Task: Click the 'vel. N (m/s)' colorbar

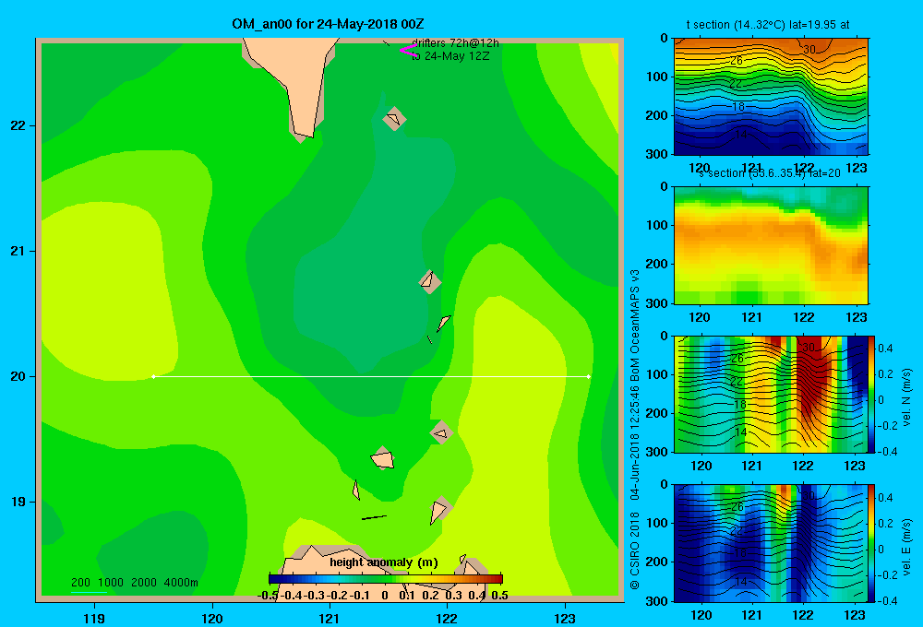Action: pos(871,394)
